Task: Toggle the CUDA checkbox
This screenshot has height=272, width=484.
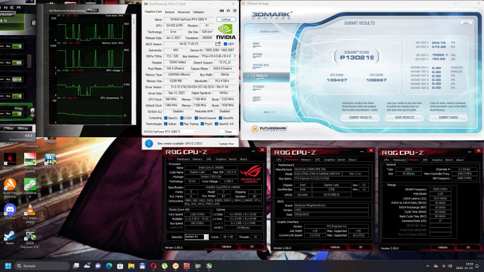Action: pos(181,118)
